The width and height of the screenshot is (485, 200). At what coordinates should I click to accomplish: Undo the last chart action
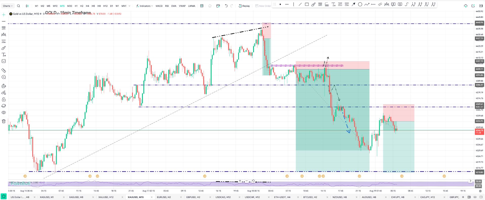(x=226, y=6)
